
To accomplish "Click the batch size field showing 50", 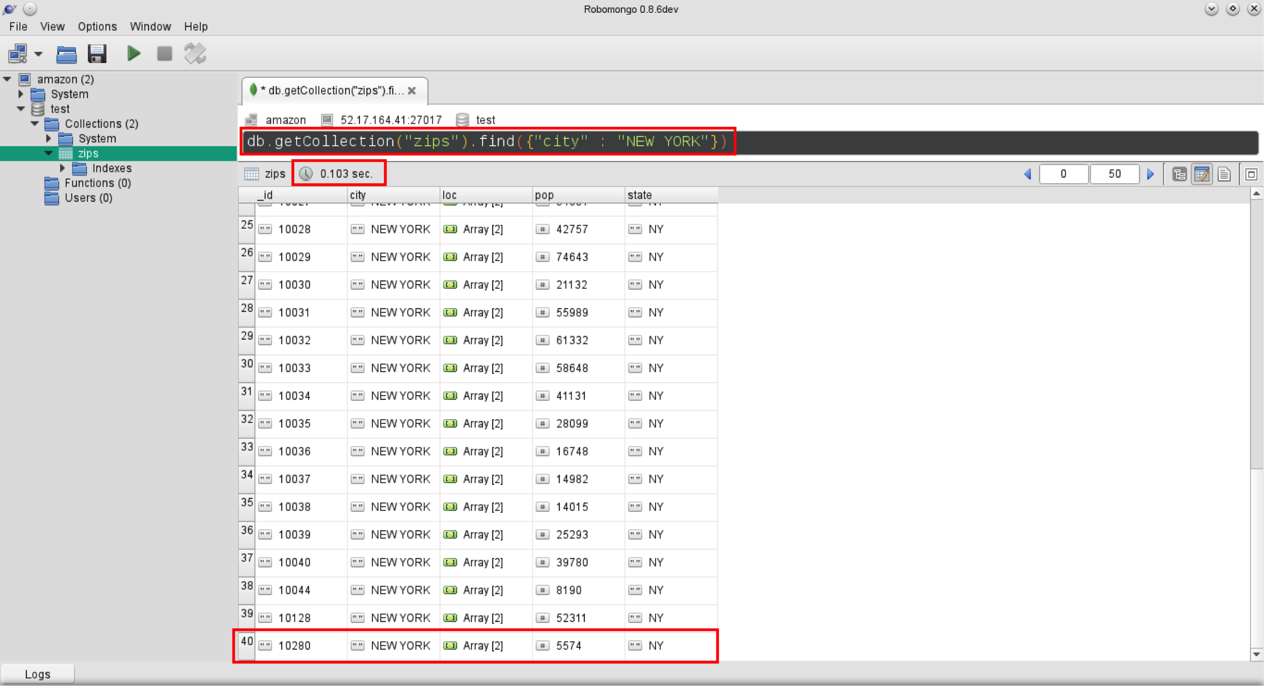I will coord(1114,174).
